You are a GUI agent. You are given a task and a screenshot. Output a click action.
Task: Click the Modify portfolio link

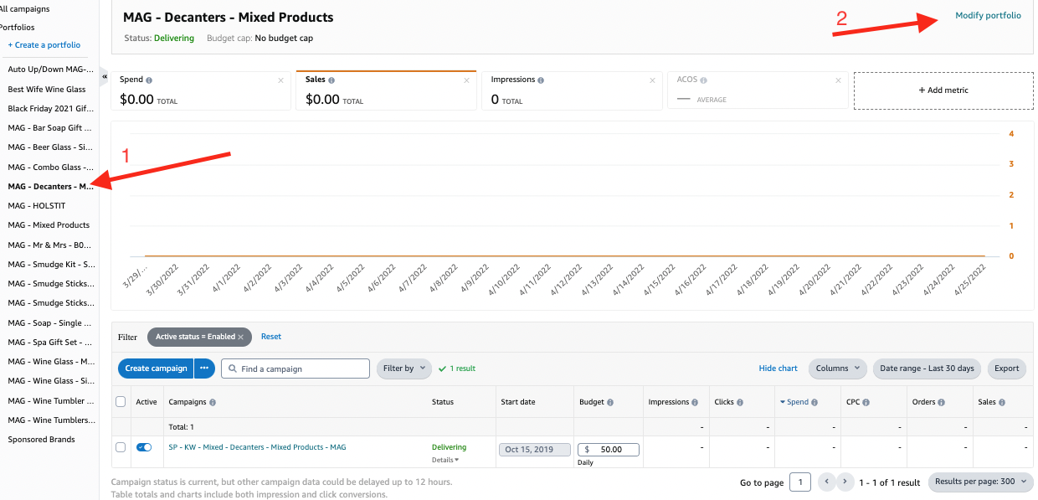click(988, 16)
